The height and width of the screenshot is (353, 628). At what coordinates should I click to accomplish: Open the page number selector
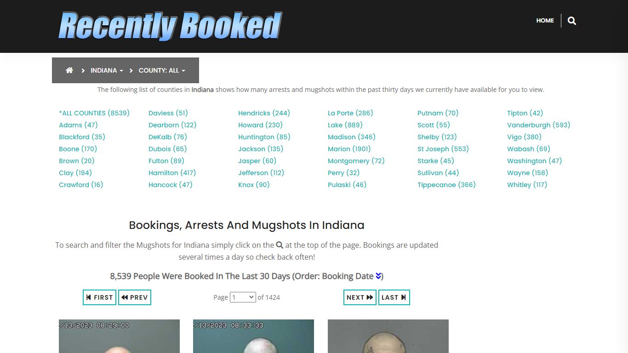coord(243,297)
